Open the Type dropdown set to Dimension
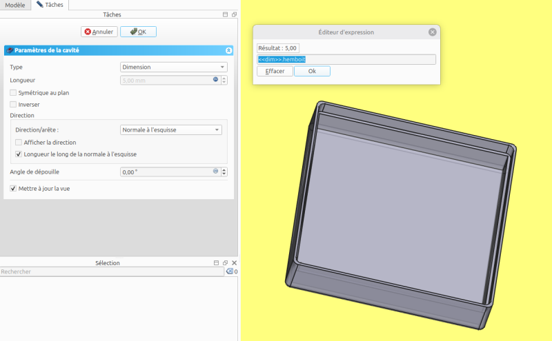This screenshot has height=341, width=552. coord(173,67)
